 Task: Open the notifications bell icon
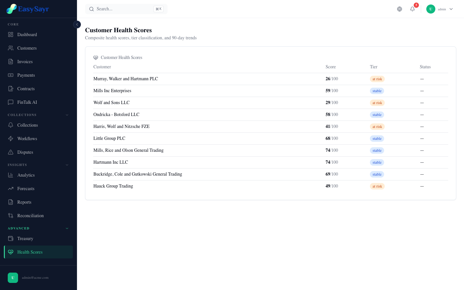[412, 9]
